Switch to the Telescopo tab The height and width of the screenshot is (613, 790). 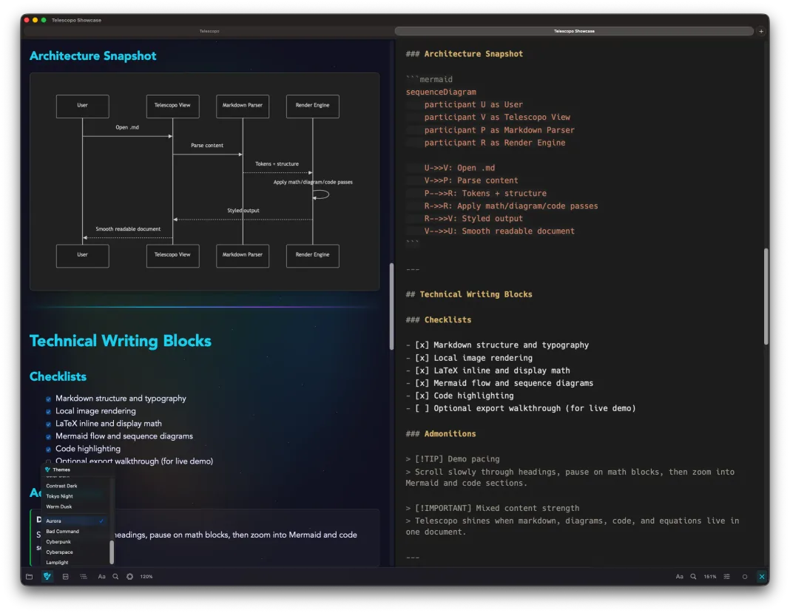[x=209, y=31]
